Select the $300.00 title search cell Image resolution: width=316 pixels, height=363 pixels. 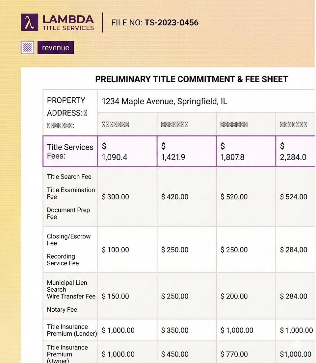coord(127,197)
